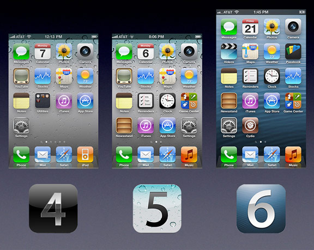Viewport: 314px width, 250px height.
Task: Open Notes on the iOS 5 screen
Action: click(124, 101)
